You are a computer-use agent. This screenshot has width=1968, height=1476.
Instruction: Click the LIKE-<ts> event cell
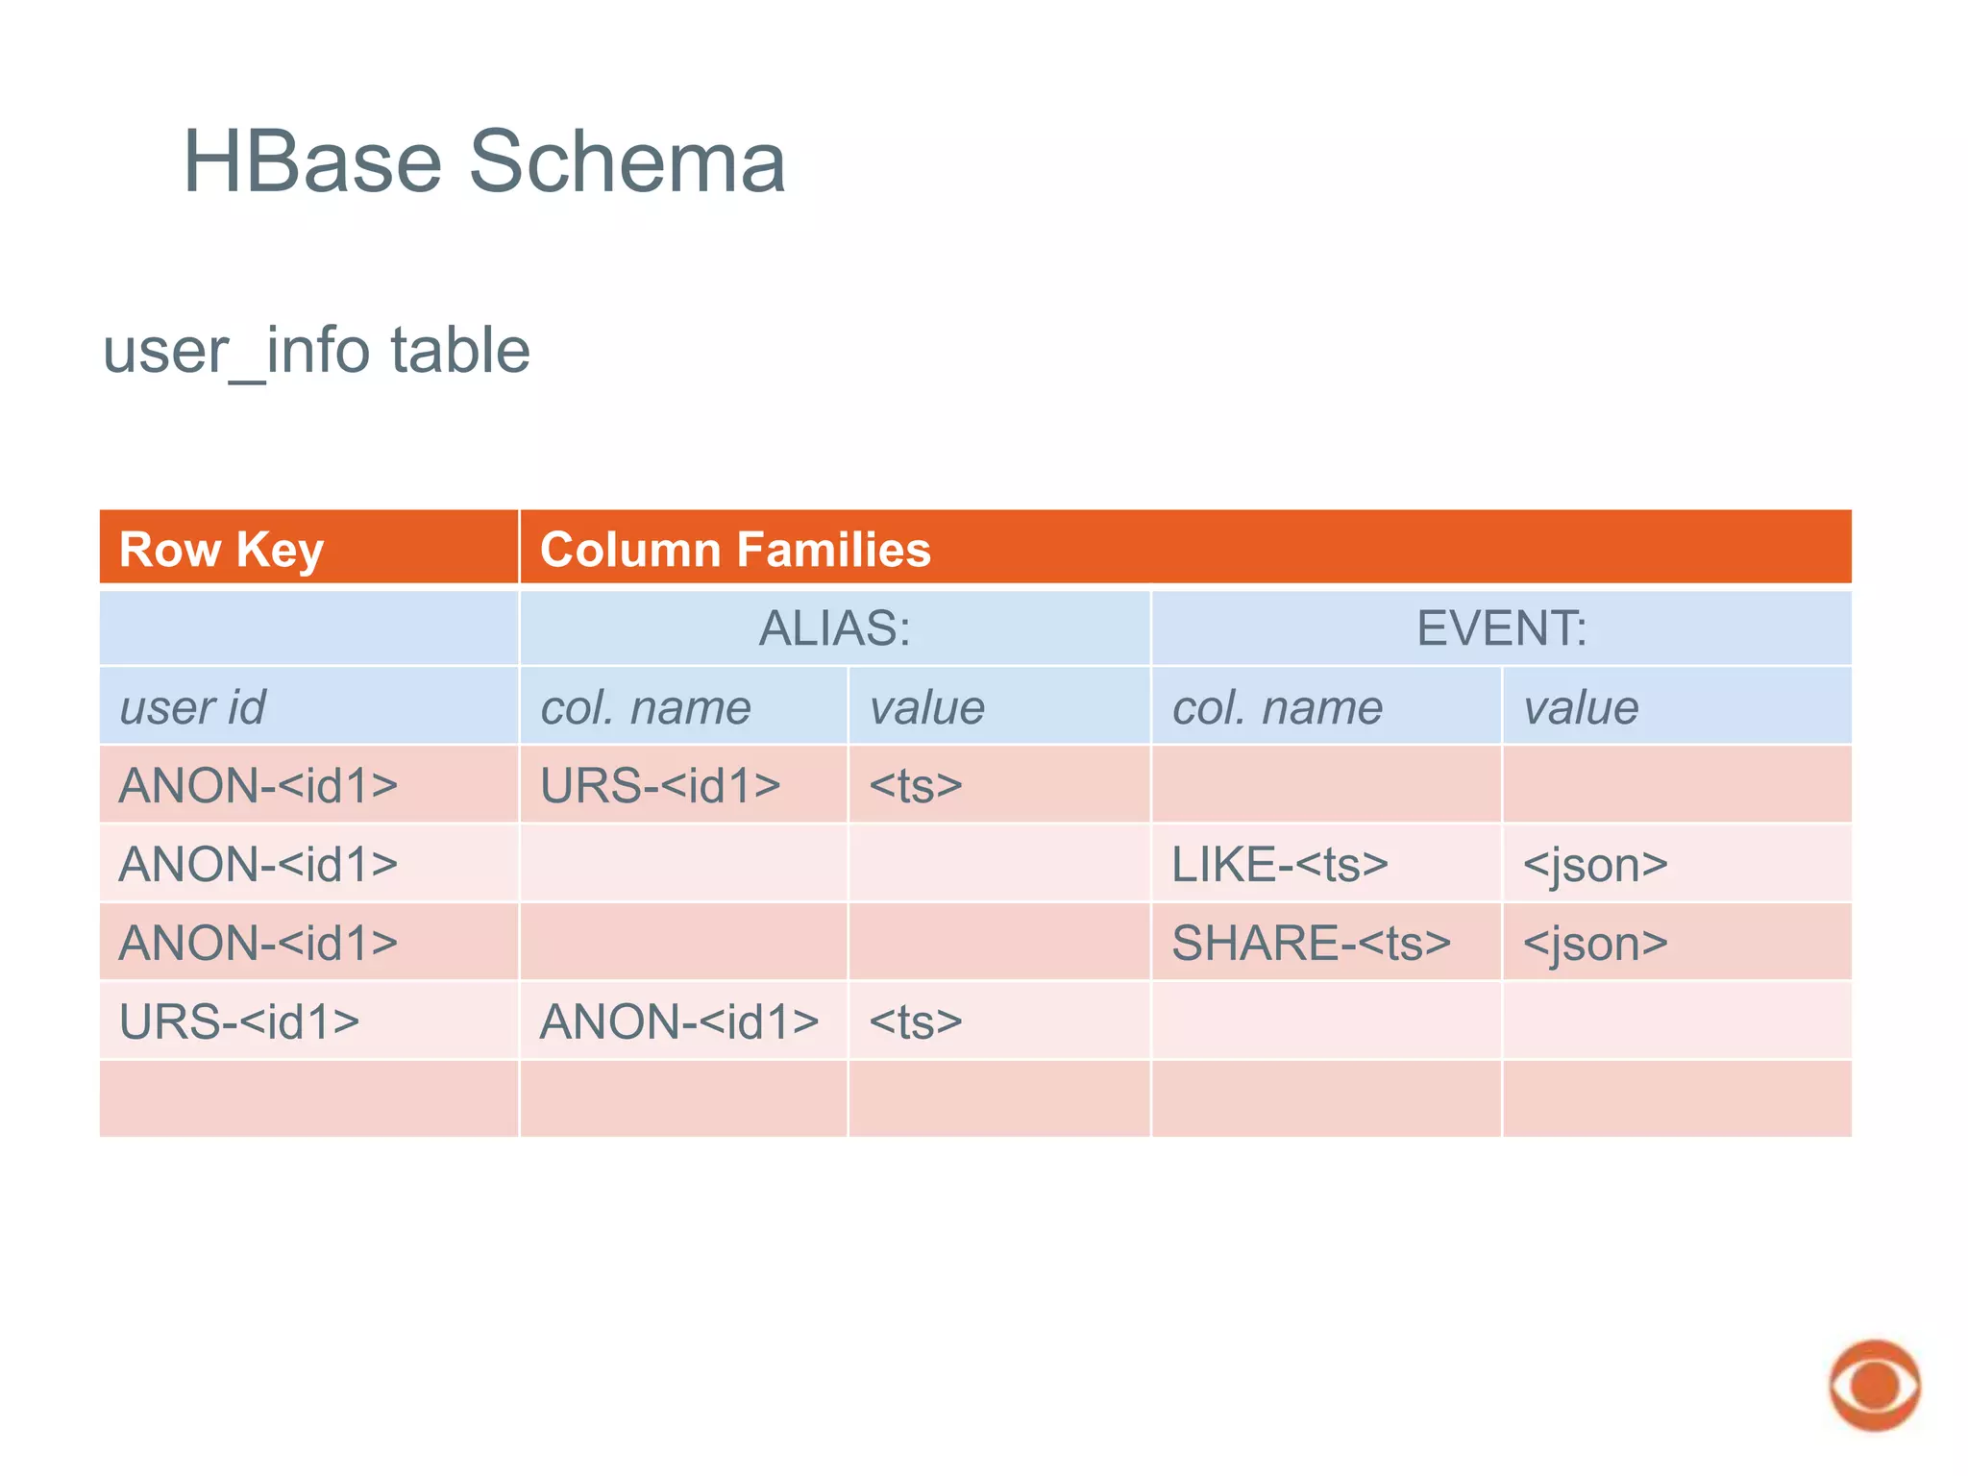coord(1326,865)
